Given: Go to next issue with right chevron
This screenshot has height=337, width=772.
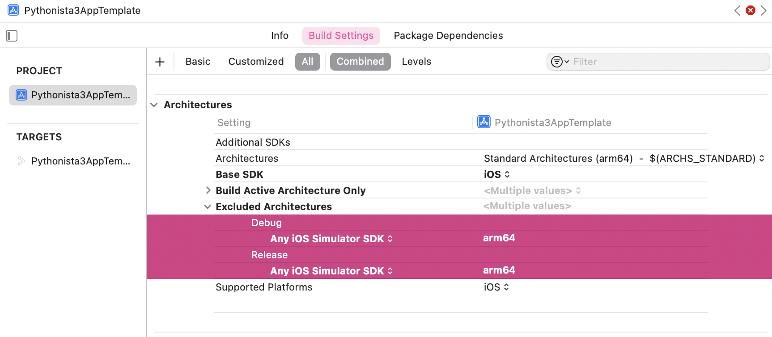Looking at the screenshot, I should [x=764, y=10].
